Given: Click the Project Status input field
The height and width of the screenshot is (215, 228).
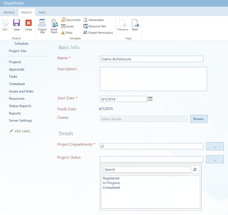Looking at the screenshot, I should (152, 159).
